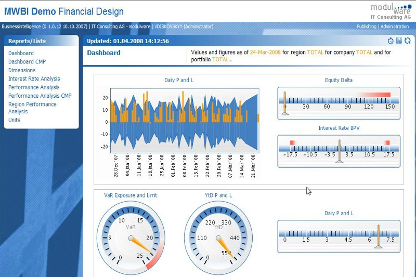416x277 pixels.
Task: Click the Equity Delta title
Action: tap(339, 80)
